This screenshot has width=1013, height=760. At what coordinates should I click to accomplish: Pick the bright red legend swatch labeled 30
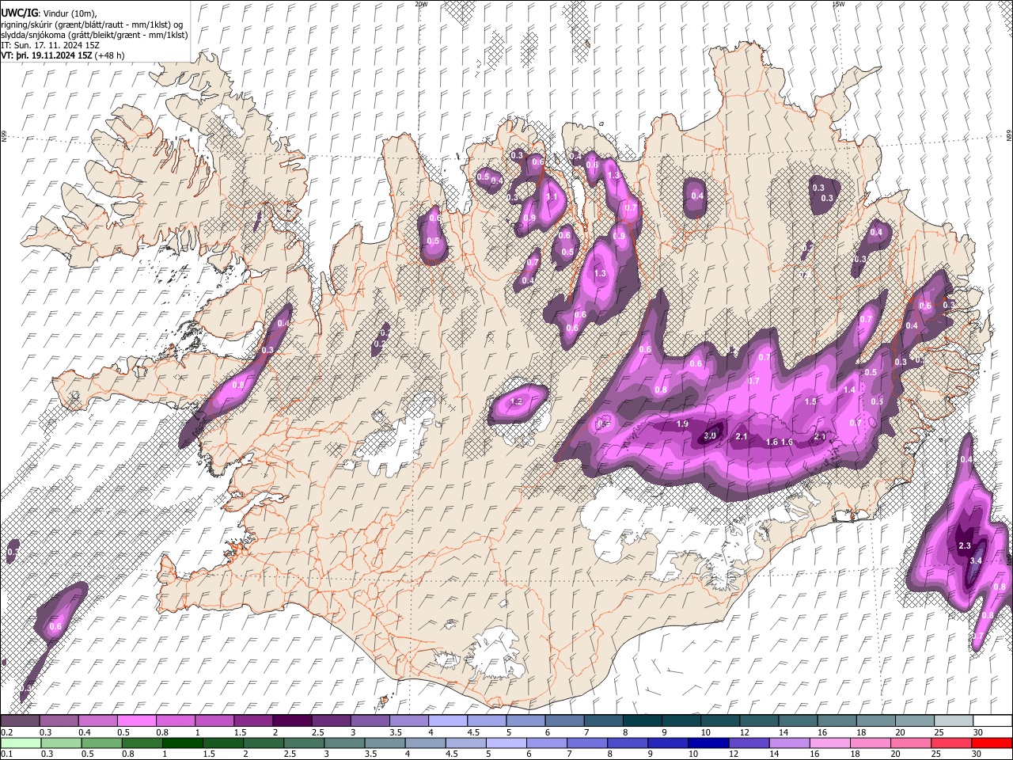click(992, 743)
